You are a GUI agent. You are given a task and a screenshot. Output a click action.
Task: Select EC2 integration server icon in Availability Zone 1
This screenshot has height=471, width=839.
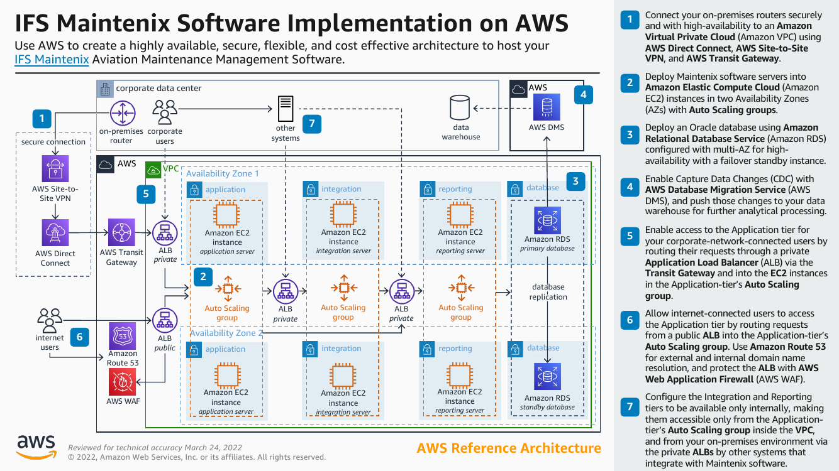(343, 214)
